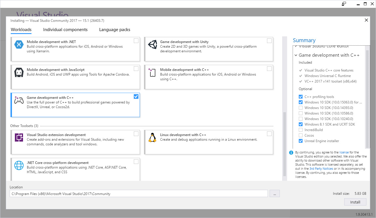Click the Other Toolsets (3) heading
This screenshot has width=376, height=218.
pos(24,126)
